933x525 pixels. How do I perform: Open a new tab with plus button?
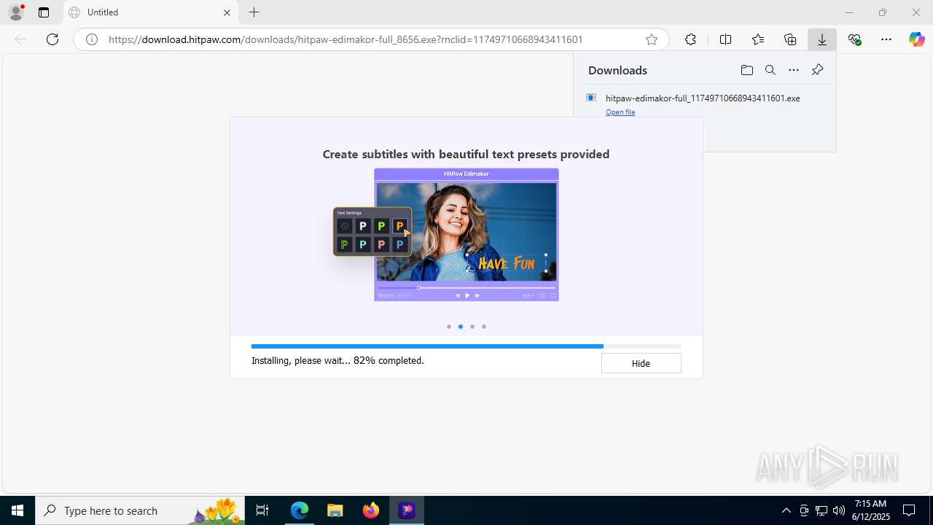254,12
